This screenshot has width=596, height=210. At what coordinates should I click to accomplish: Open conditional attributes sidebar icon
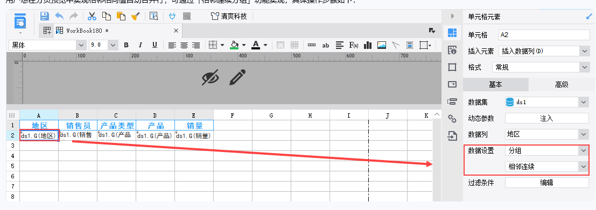(x=452, y=101)
